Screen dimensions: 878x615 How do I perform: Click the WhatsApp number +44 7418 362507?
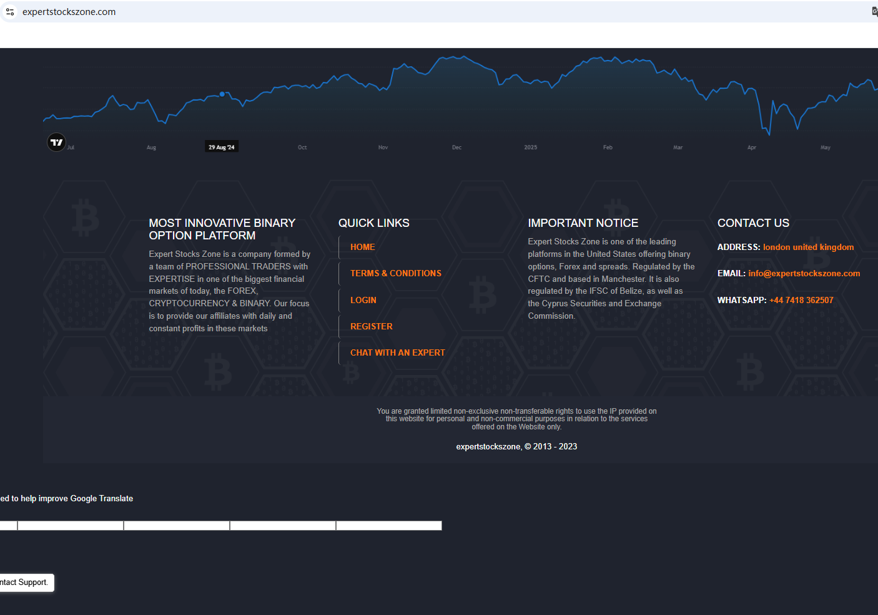coord(801,301)
